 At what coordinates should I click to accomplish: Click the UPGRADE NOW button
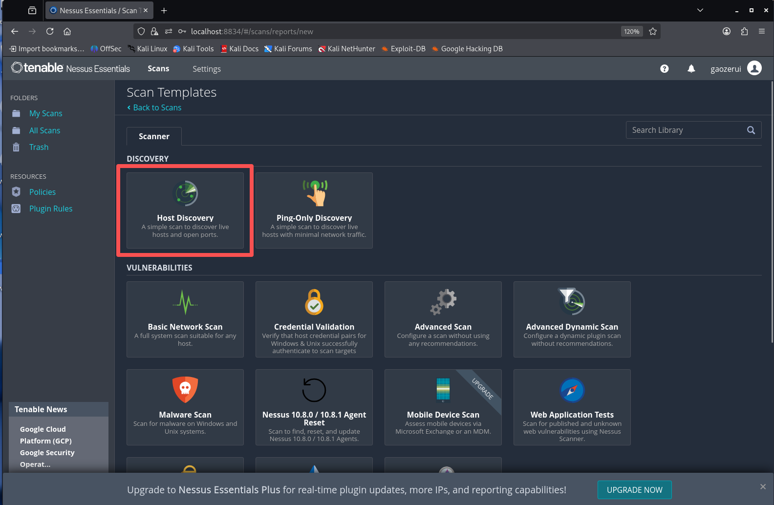634,490
